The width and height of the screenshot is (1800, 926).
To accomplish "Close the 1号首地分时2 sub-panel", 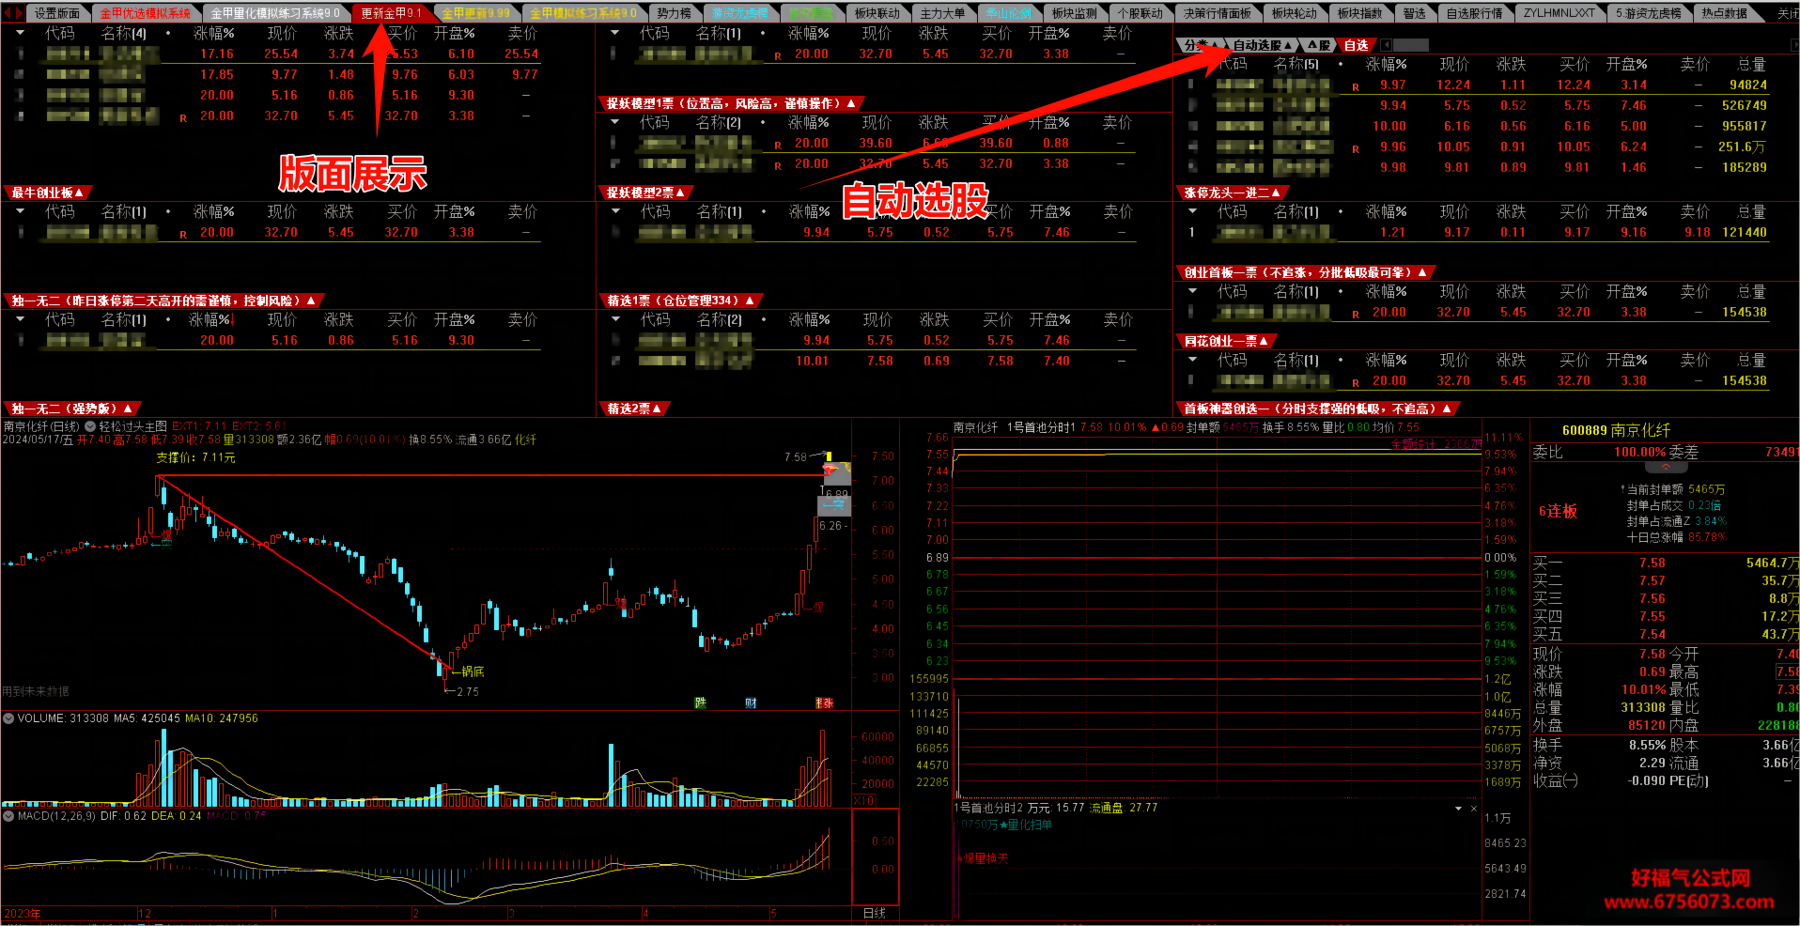I will coord(1474,809).
